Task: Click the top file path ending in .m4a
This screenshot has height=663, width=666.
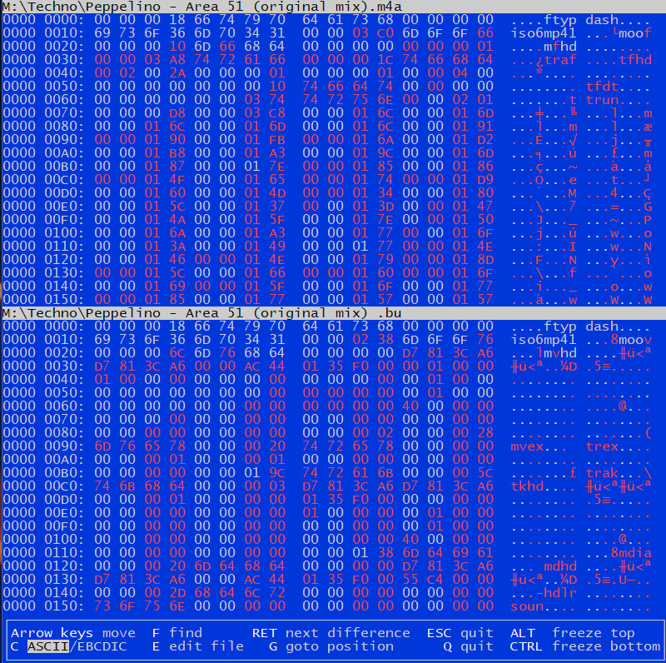Action: 202,7
